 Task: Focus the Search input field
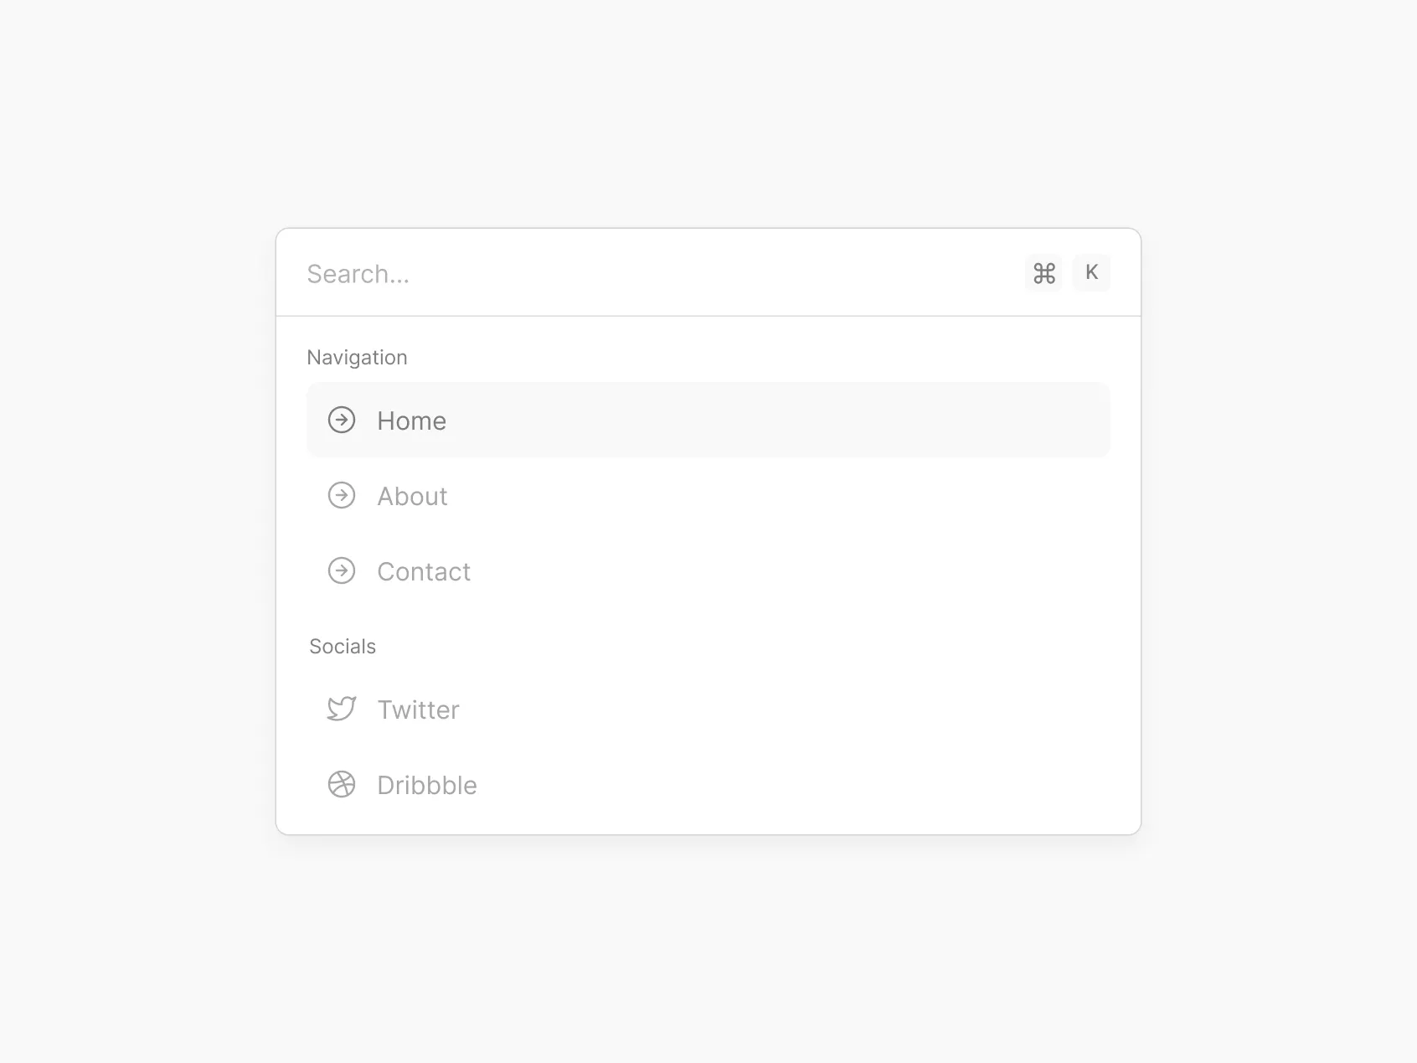[653, 274]
